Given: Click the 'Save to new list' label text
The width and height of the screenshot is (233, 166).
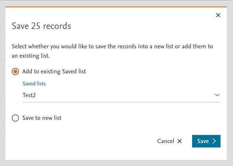Looking at the screenshot, I should tap(42, 118).
